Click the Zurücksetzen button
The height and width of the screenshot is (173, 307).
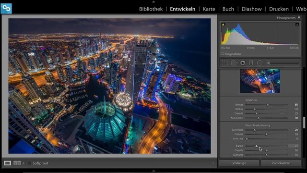tap(281, 163)
